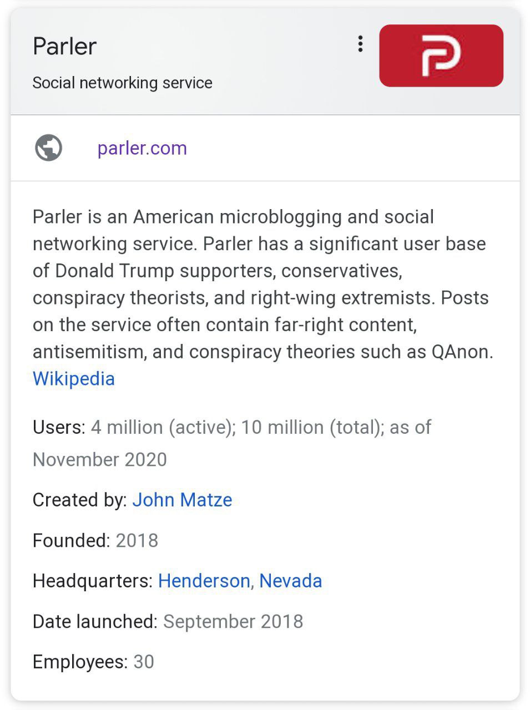The height and width of the screenshot is (710, 530).
Task: Click the Parler description paragraph
Action: pyautogui.click(x=261, y=284)
